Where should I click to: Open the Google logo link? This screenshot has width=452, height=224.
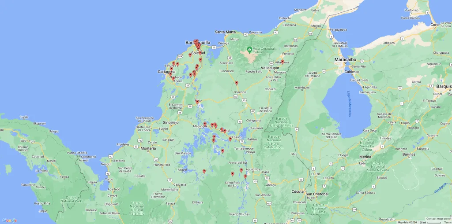10,220
